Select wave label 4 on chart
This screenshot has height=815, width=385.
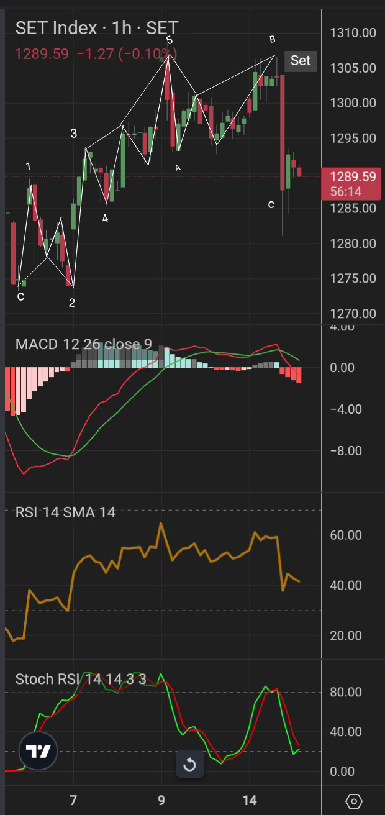pyautogui.click(x=106, y=219)
